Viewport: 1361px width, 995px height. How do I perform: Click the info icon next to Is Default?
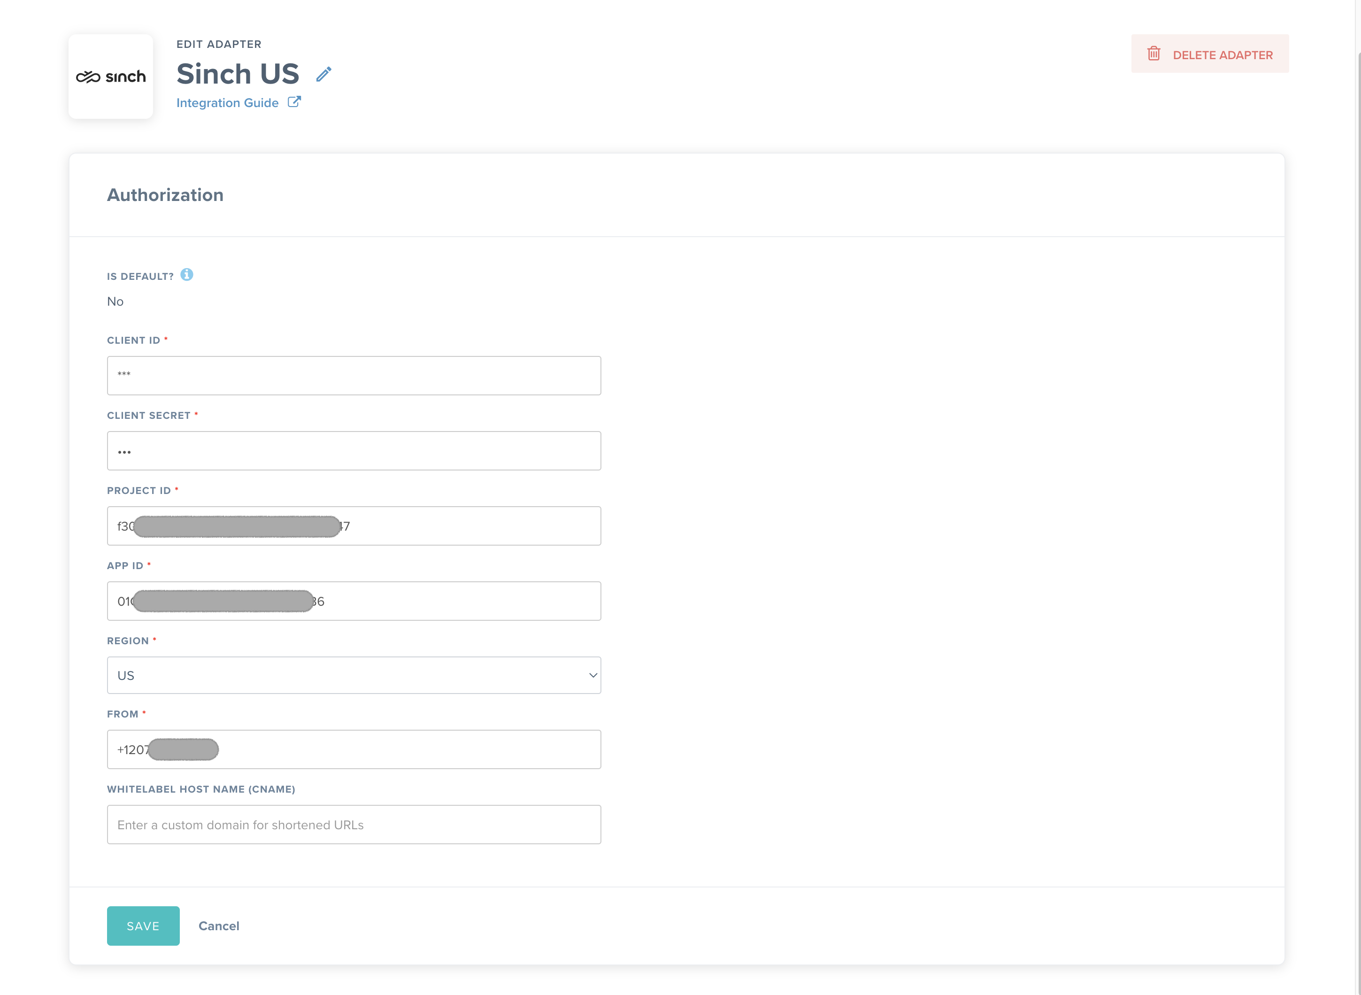(x=187, y=275)
